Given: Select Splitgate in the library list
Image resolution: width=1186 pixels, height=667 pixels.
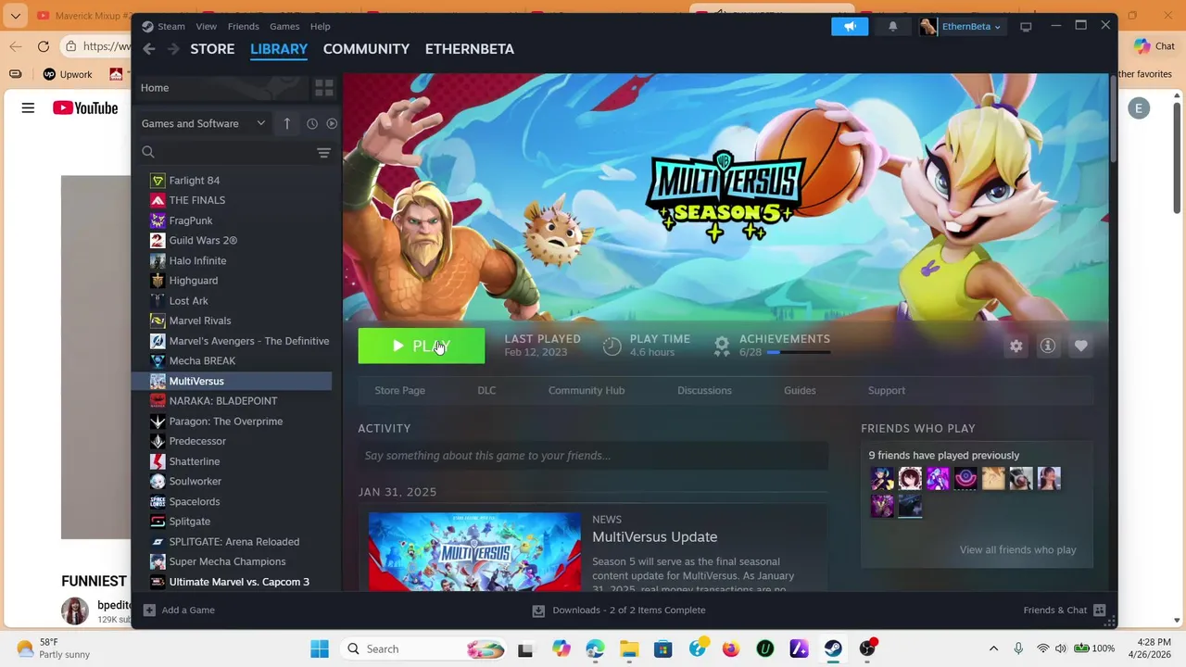Looking at the screenshot, I should click(x=190, y=522).
